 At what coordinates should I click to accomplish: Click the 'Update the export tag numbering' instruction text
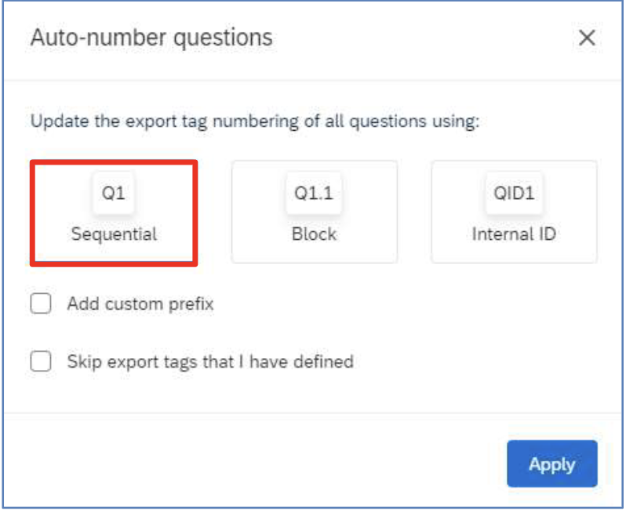(x=255, y=121)
